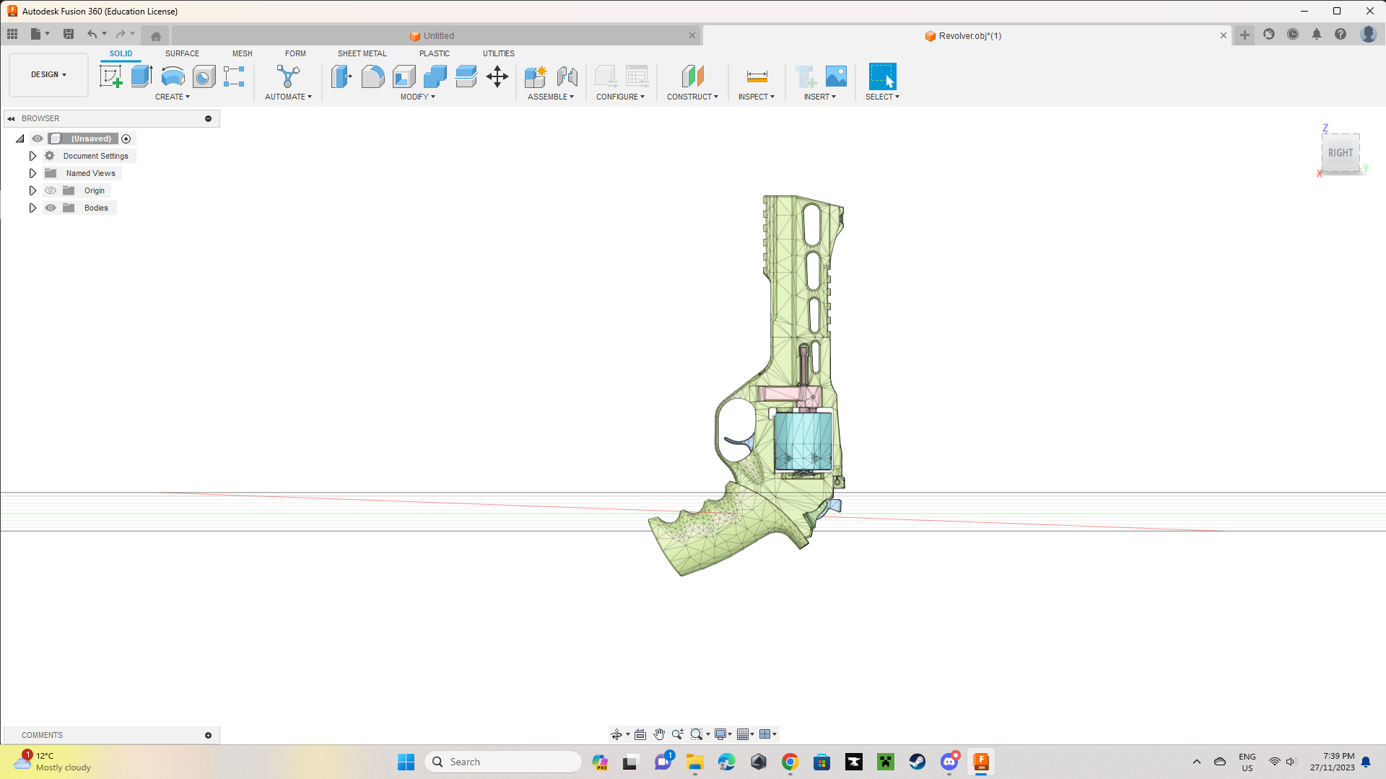This screenshot has width=1386, height=779.
Task: Select the Revolve tool icon
Action: tap(173, 76)
